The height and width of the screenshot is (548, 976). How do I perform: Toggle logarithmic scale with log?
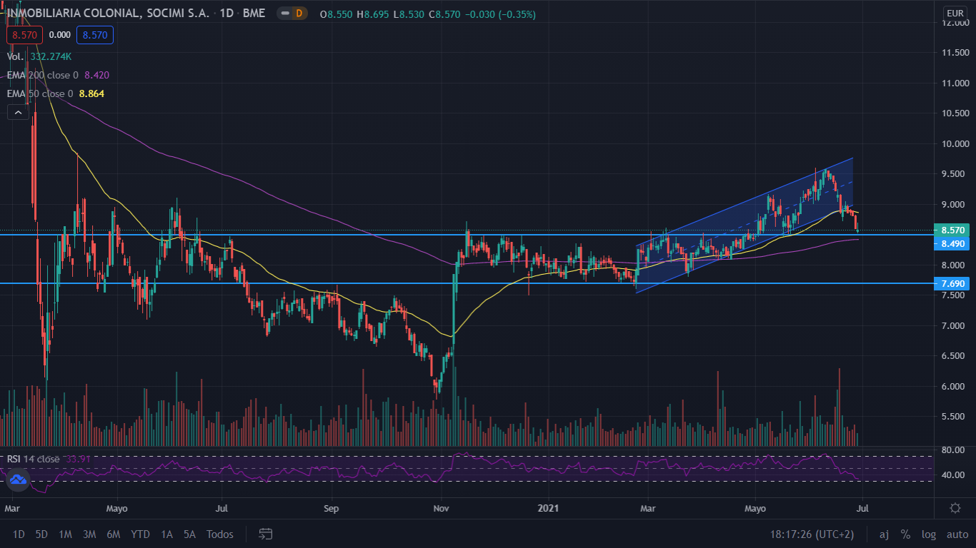928,534
